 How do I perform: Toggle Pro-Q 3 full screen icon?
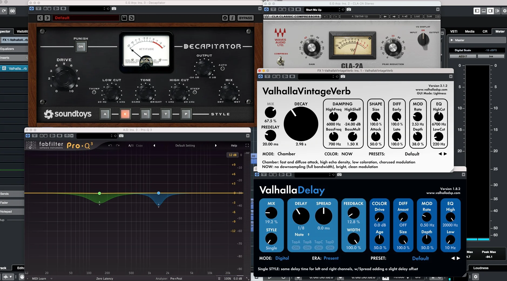[x=247, y=145]
